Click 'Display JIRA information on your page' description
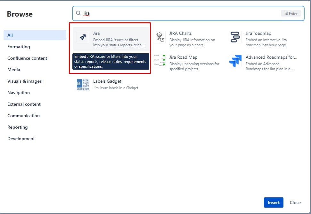 (x=192, y=42)
